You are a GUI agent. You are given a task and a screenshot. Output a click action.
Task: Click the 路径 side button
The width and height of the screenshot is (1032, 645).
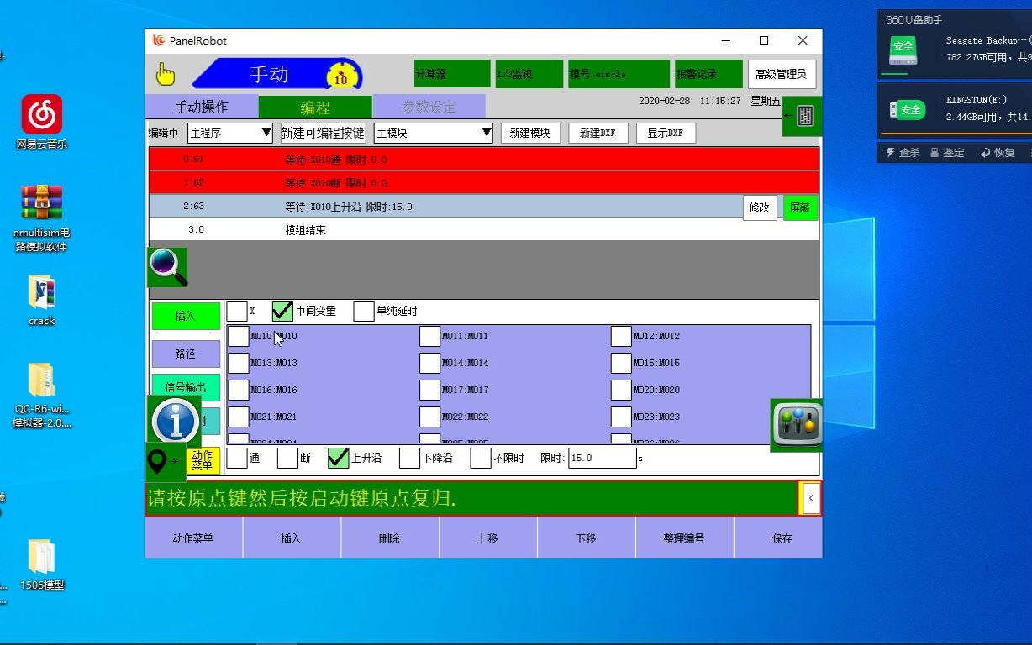pos(186,354)
